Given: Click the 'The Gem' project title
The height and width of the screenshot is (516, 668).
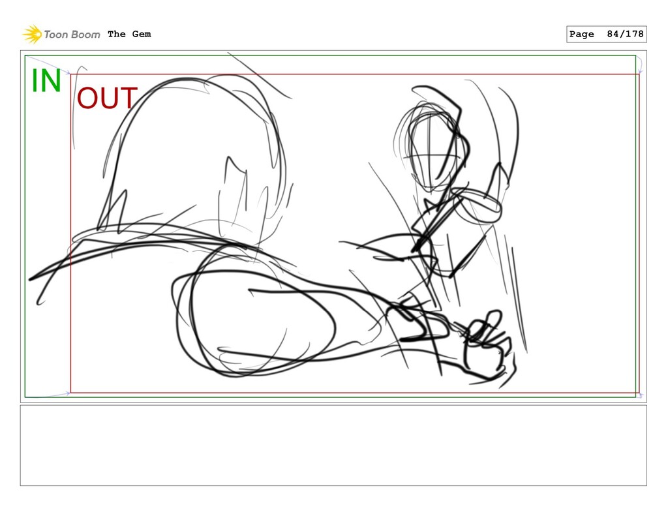Looking at the screenshot, I should point(129,34).
